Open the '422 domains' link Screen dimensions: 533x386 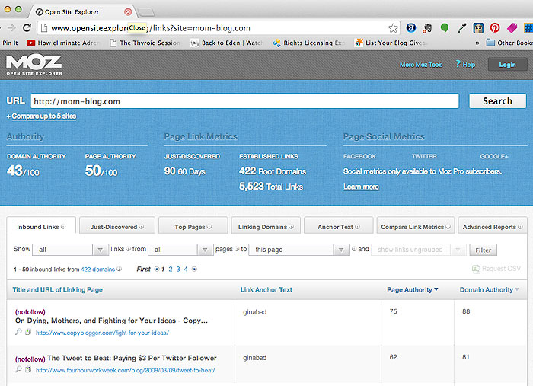pyautogui.click(x=98, y=269)
